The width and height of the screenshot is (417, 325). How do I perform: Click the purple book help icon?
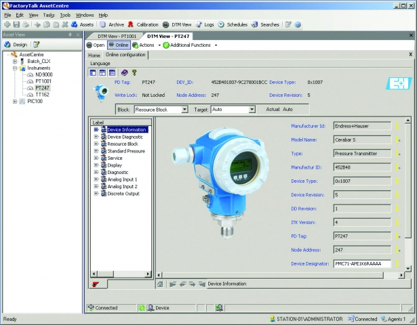[x=124, y=72]
